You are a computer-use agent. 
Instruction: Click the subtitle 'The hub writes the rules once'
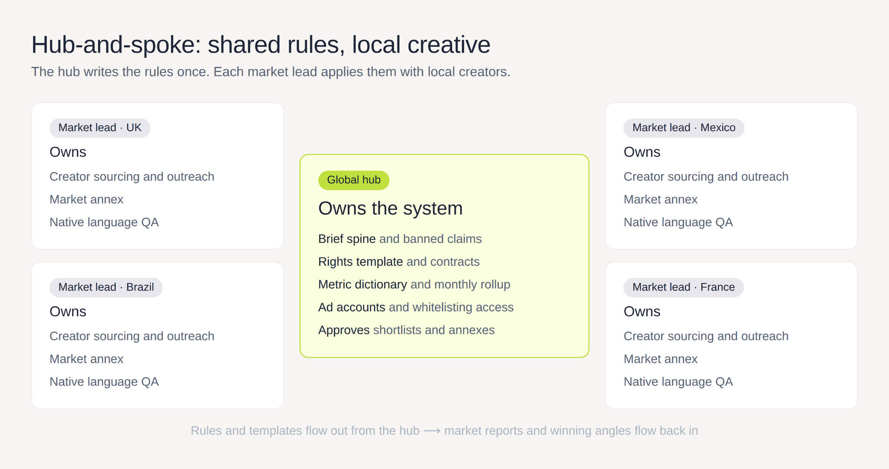click(120, 72)
